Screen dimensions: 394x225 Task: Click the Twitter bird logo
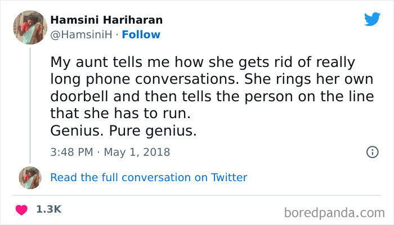[372, 20]
